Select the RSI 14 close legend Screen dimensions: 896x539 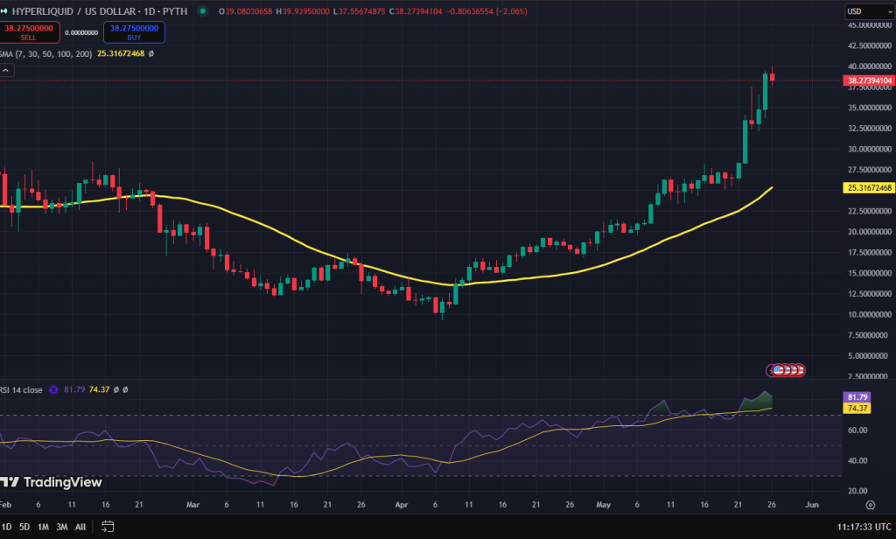point(21,390)
